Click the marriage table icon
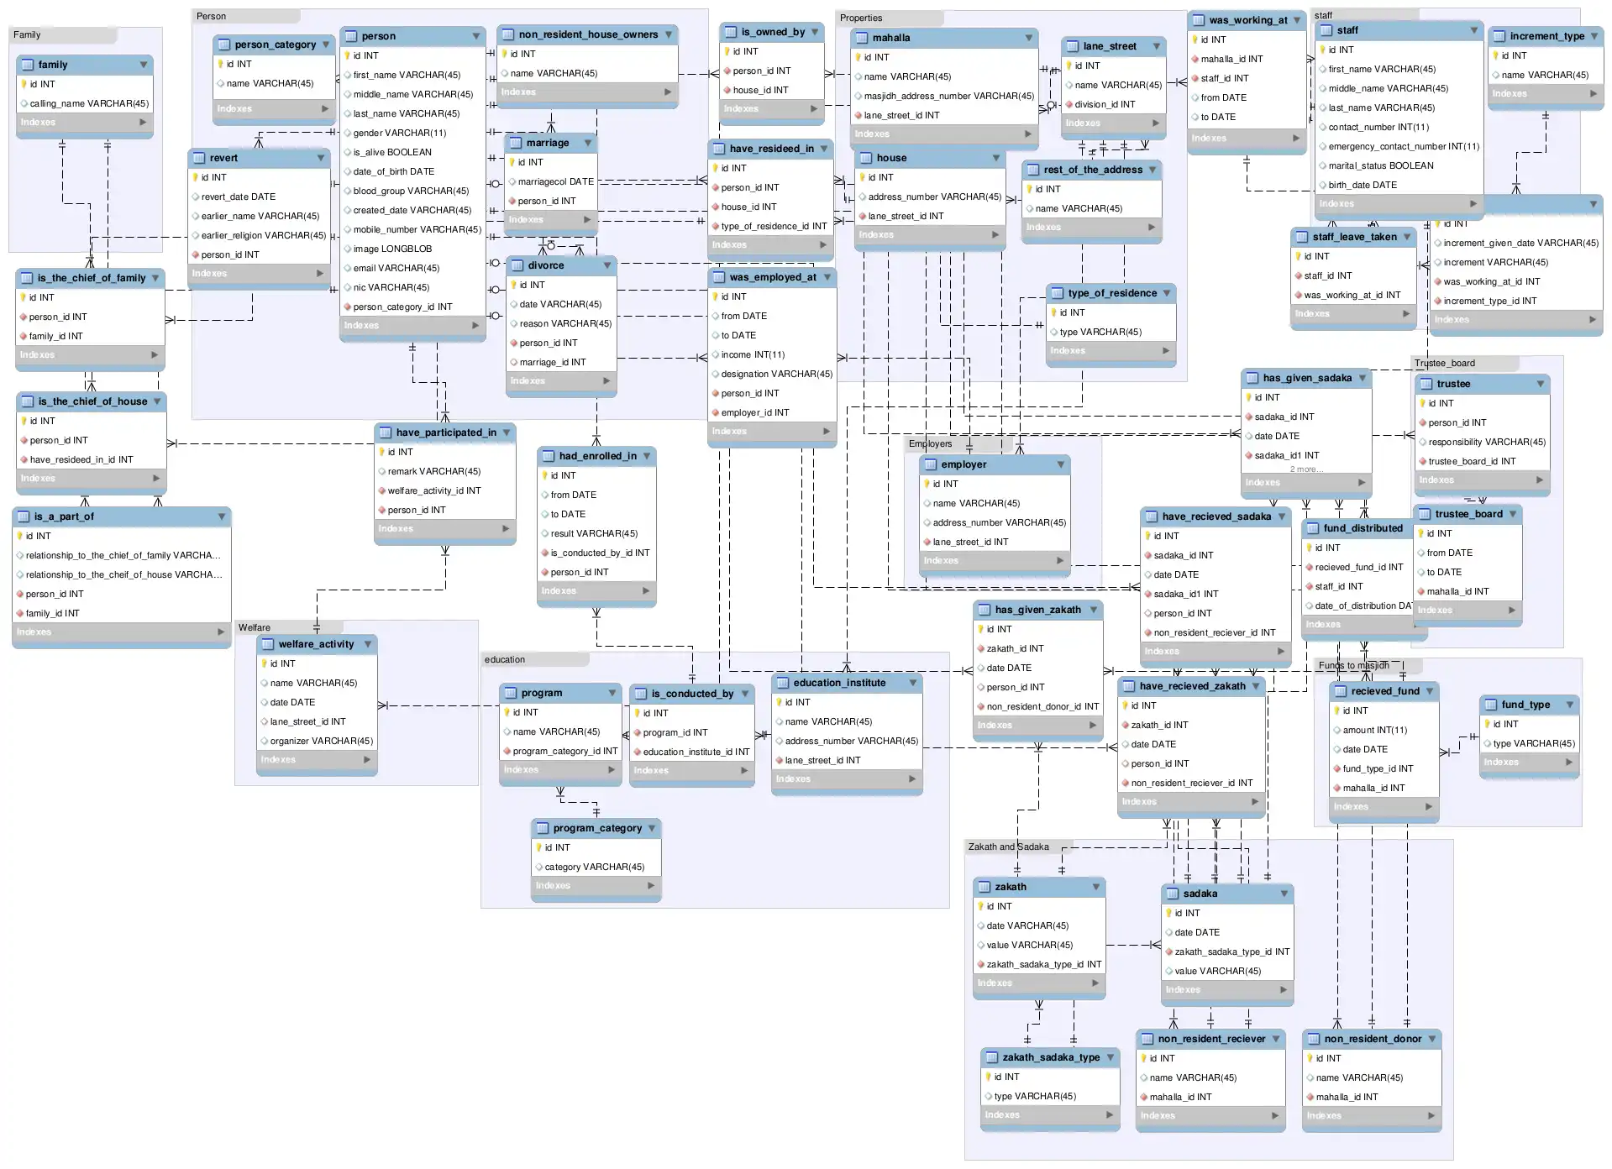Screen dimensions: 1612x1169 coord(517,143)
